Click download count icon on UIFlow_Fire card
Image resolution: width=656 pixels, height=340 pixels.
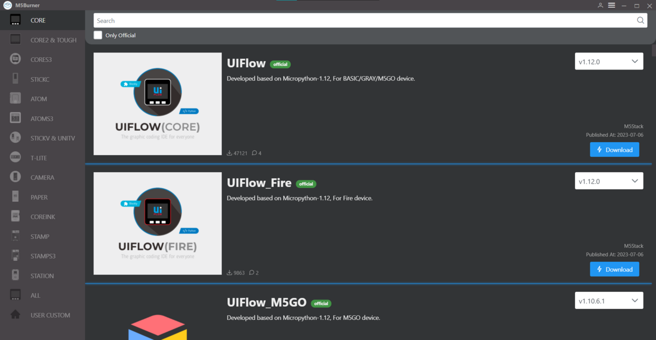(229, 273)
